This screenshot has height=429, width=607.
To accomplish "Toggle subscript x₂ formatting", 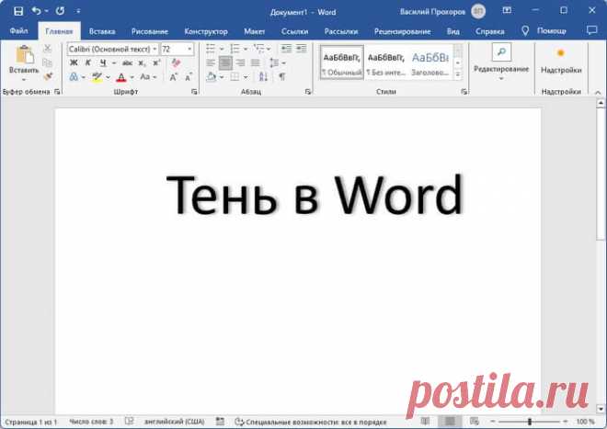I will coord(142,62).
